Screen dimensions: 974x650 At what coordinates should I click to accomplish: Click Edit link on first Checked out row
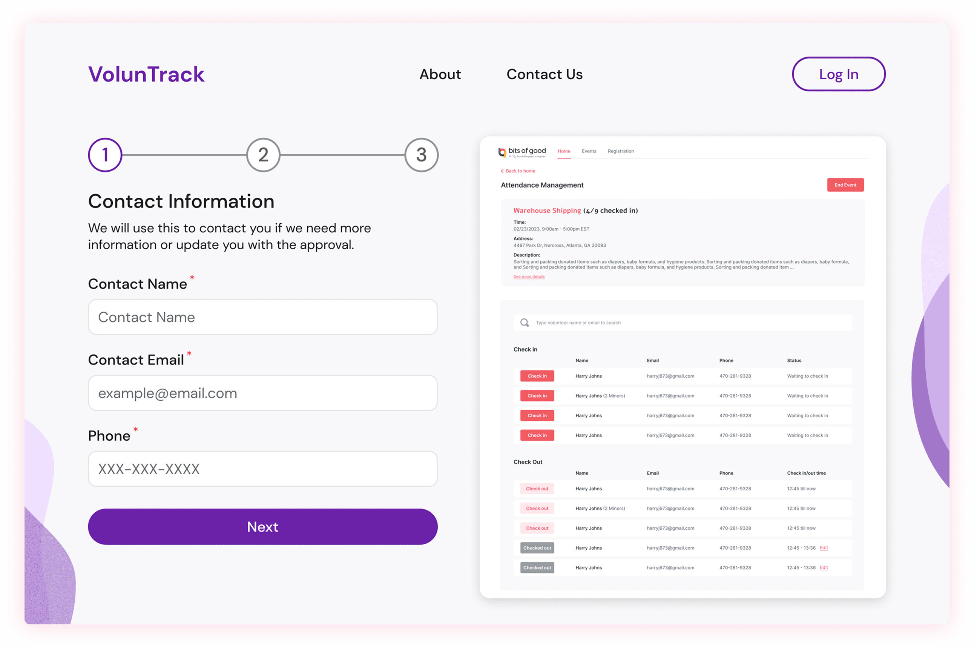coord(824,548)
